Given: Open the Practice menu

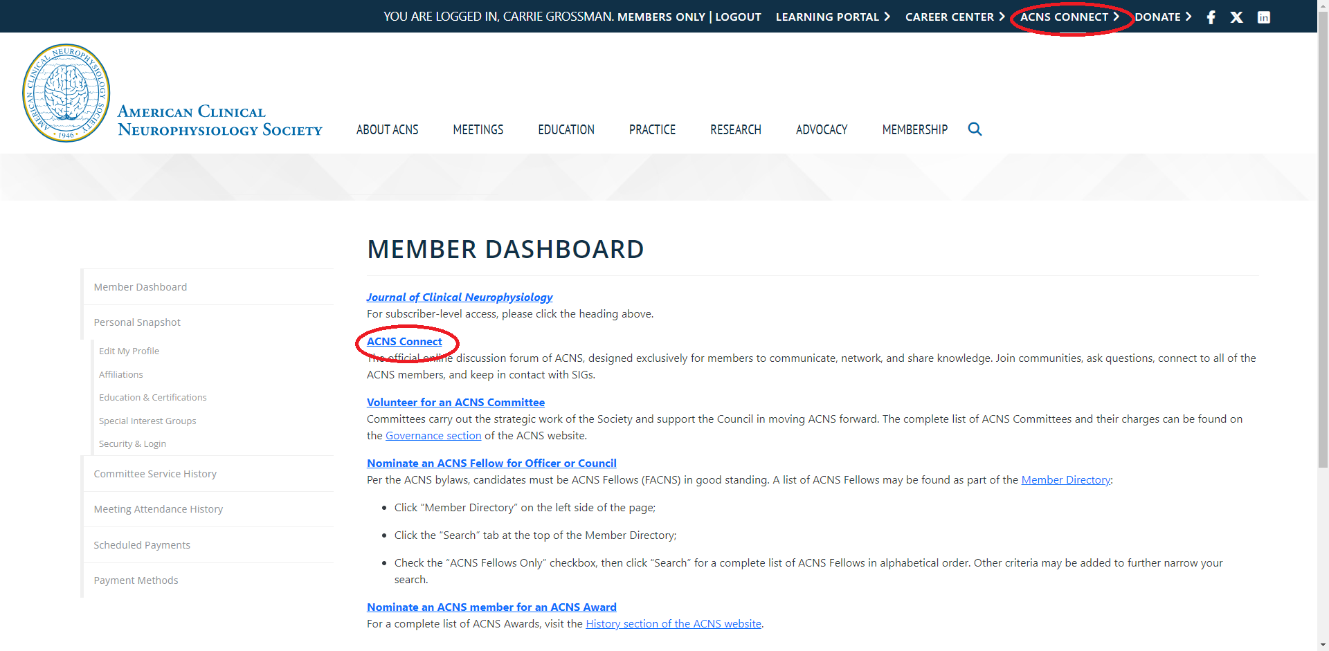Looking at the screenshot, I should pos(652,129).
